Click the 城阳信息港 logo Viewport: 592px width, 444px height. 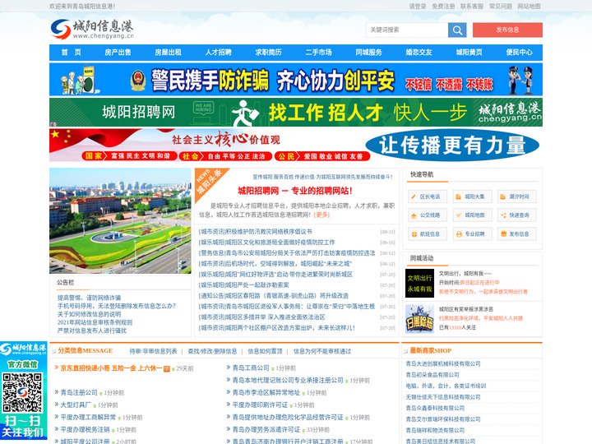coord(92,29)
